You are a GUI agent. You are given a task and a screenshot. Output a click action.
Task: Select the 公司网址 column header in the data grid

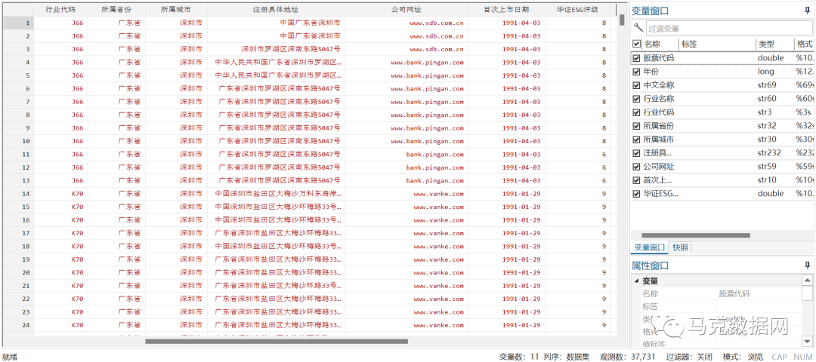[x=406, y=10]
